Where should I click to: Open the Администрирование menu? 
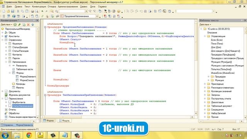[x=68, y=7]
